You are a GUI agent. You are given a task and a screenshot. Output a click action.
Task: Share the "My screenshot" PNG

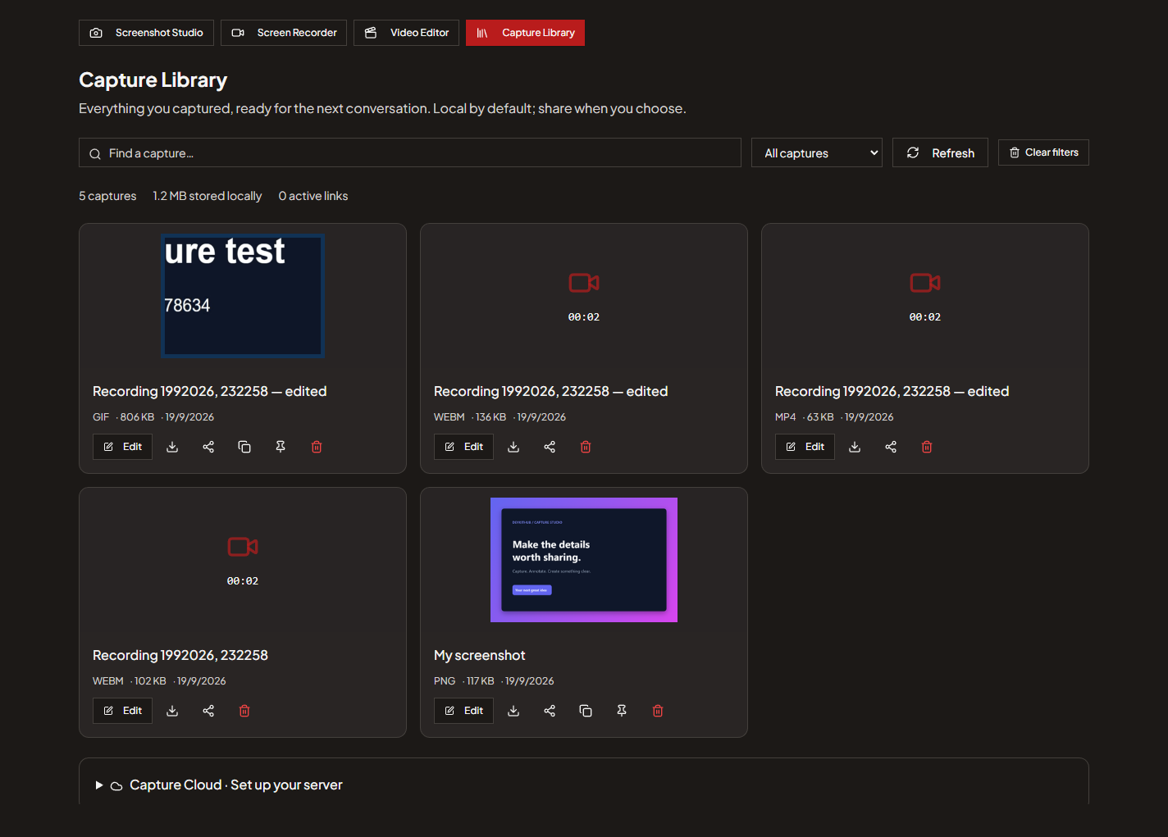tap(550, 711)
